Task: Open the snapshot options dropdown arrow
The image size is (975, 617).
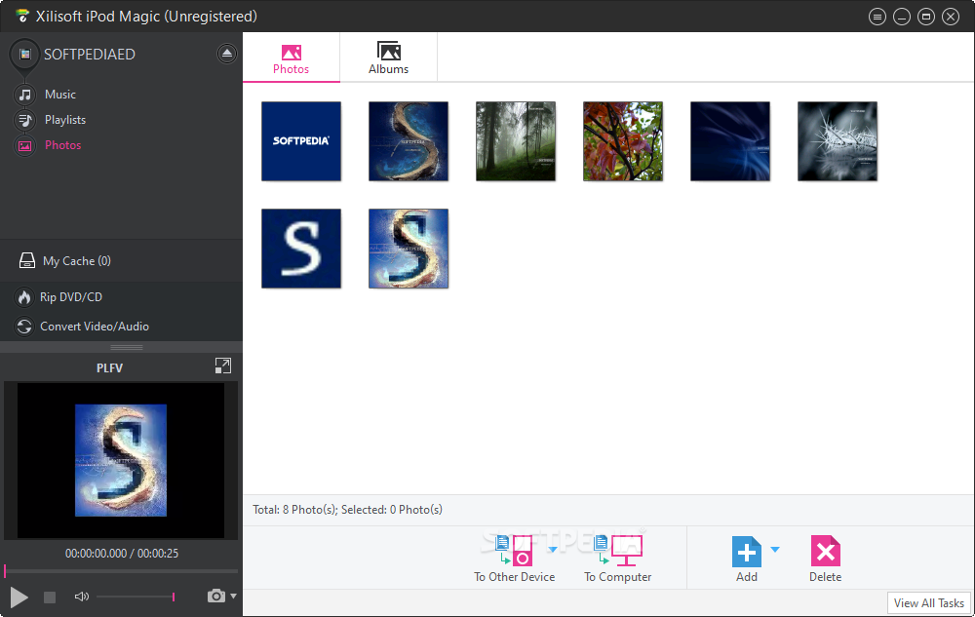Action: (x=233, y=596)
